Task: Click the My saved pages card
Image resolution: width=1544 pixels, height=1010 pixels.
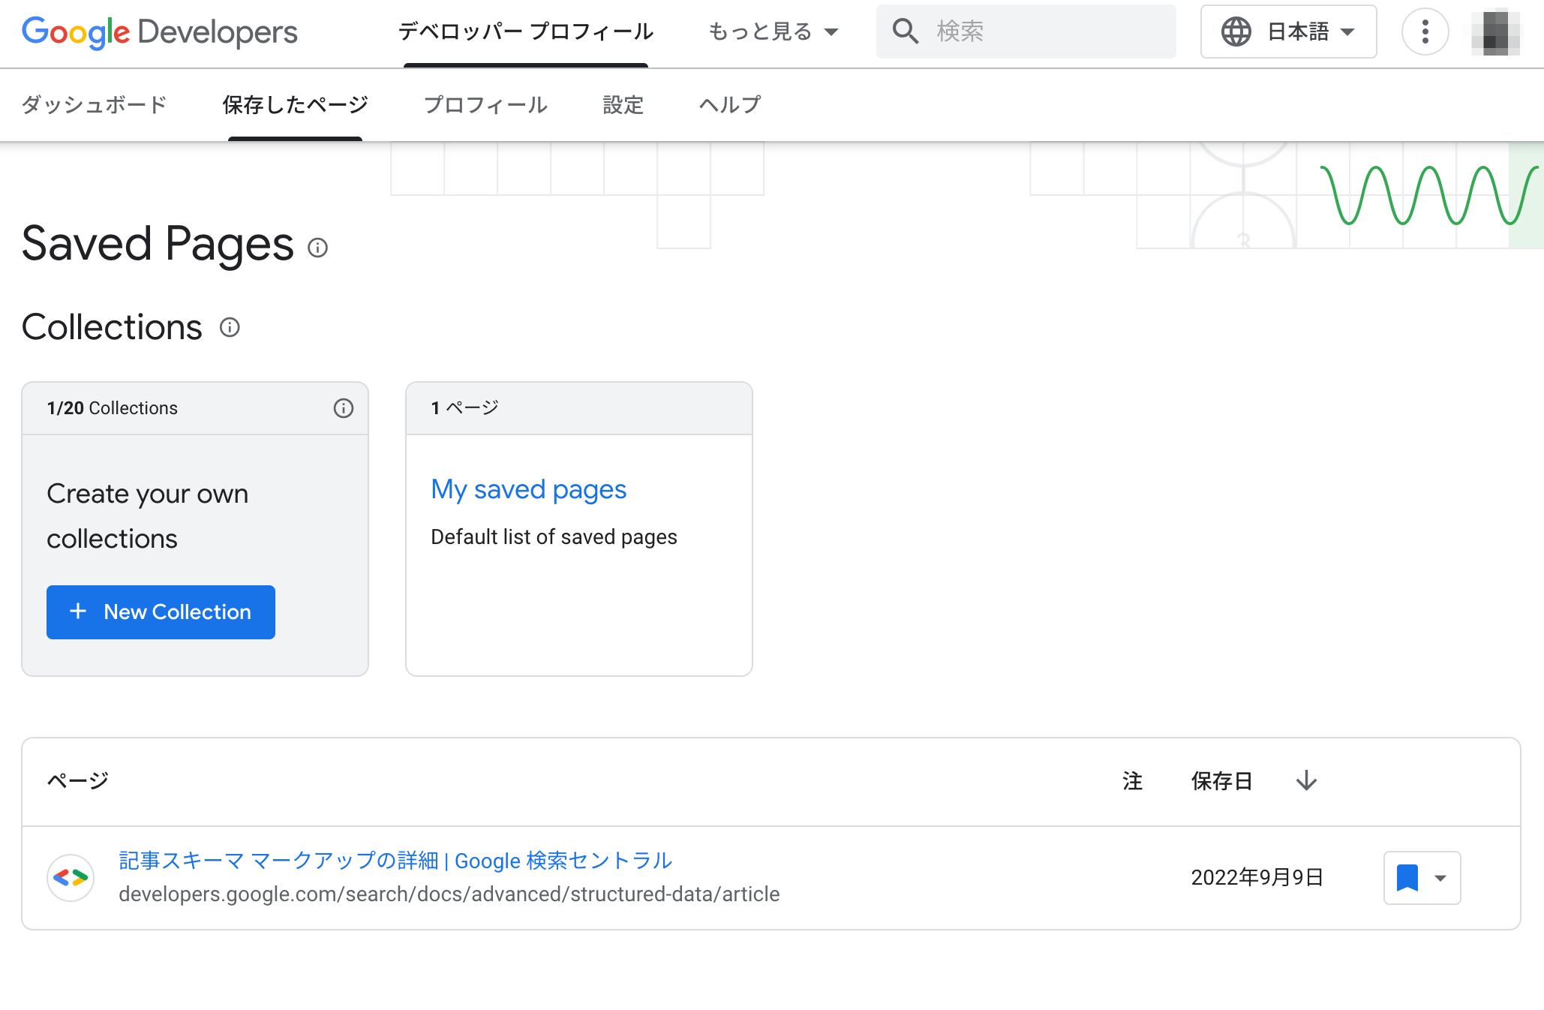Action: point(579,529)
